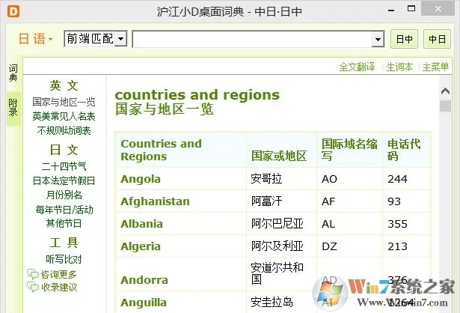Click the Angola table cell
The image size is (460, 313).
tap(181, 179)
